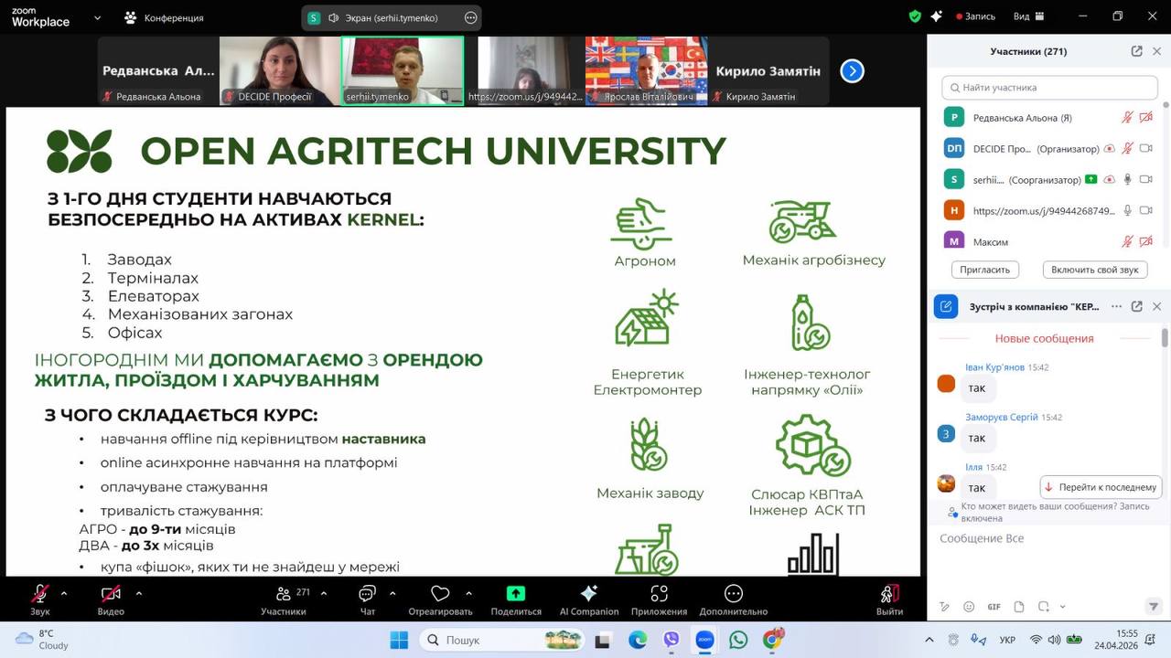Screen dimensions: 1171x658
Task: Click sender name Іван Кур'янов in chat
Action: pyautogui.click(x=994, y=367)
